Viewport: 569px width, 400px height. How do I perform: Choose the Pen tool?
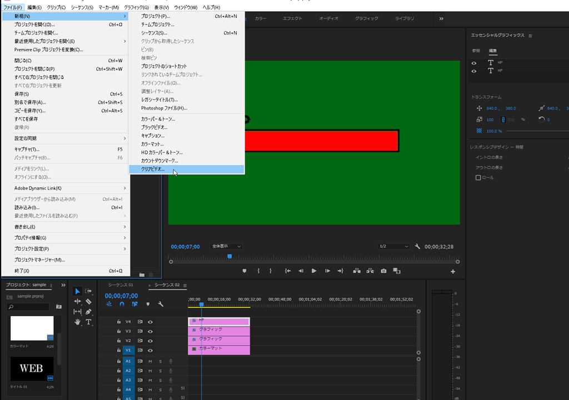point(89,312)
